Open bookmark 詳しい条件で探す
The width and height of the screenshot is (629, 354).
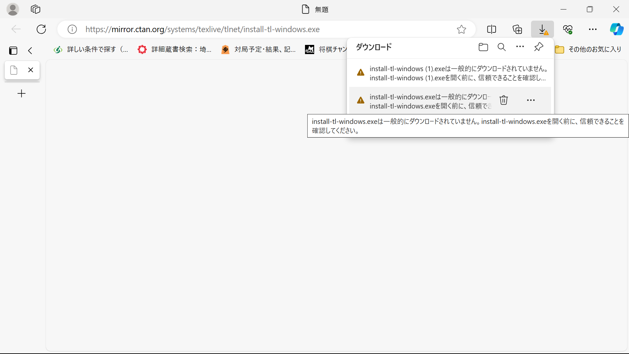[x=91, y=49]
